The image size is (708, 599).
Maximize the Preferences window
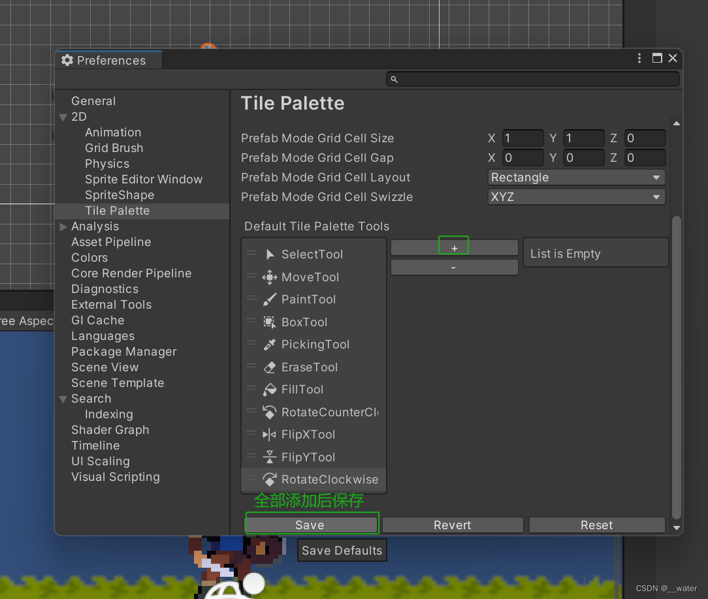pyautogui.click(x=657, y=58)
